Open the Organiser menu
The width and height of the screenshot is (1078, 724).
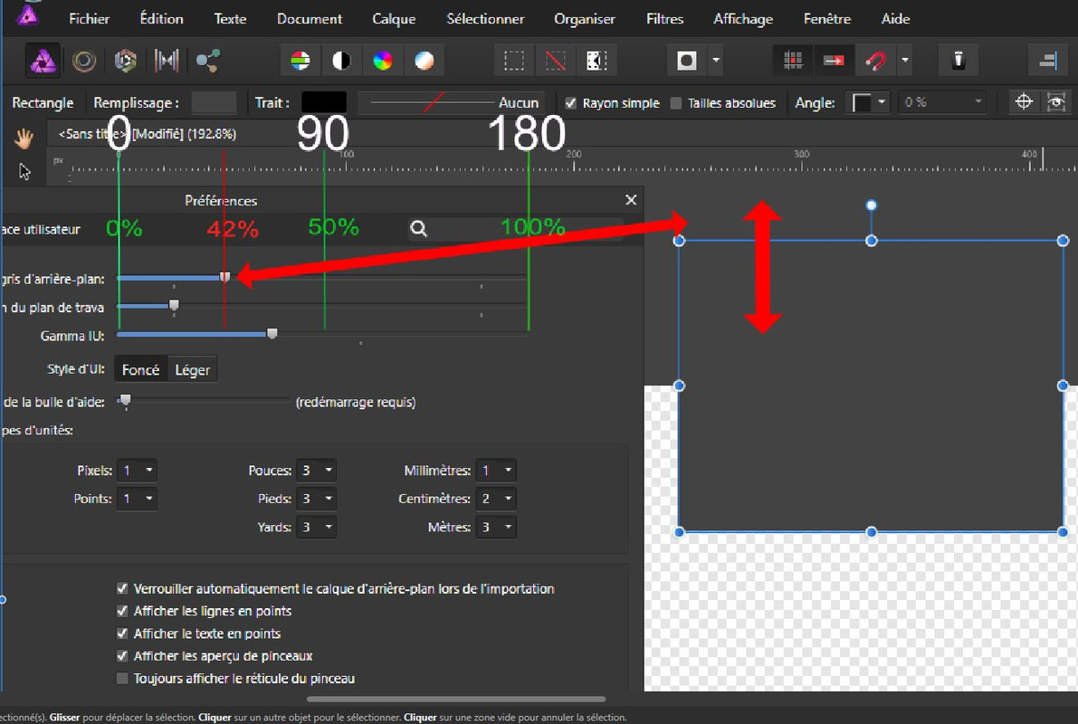(585, 19)
